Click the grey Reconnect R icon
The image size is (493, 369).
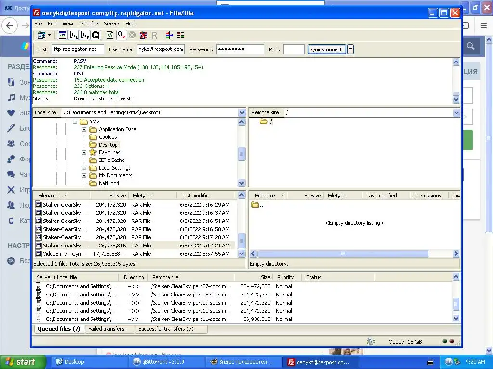pyautogui.click(x=154, y=35)
